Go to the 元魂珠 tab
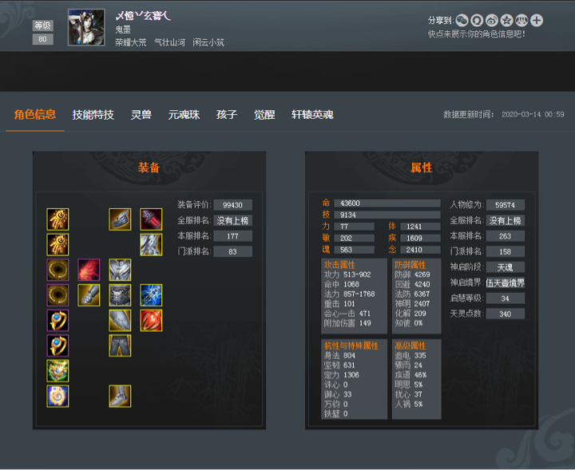The height and width of the screenshot is (470, 575). pyautogui.click(x=184, y=115)
